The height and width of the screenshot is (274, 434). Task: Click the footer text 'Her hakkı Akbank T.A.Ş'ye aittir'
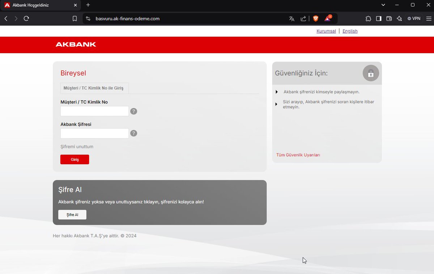coord(86,236)
